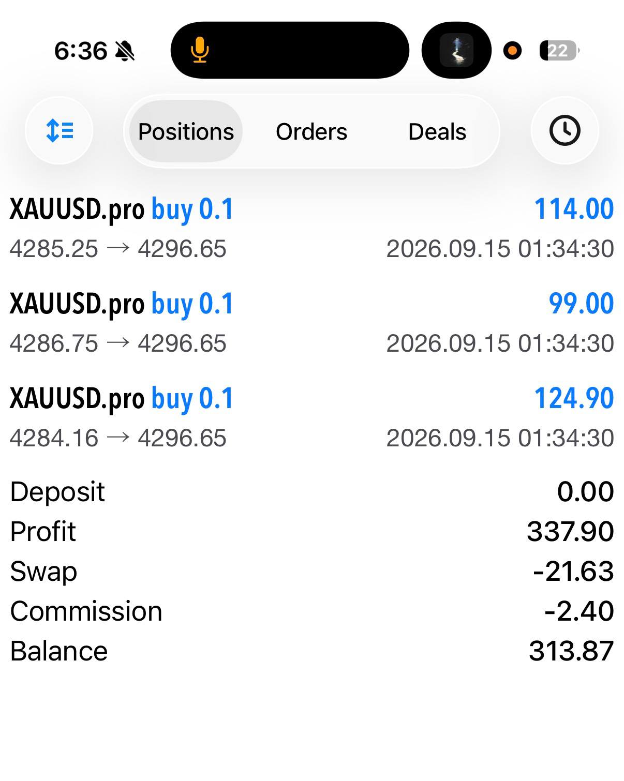Open XAUUSD.pro position with 114.00 profit
This screenshot has width=624, height=781.
click(x=312, y=228)
